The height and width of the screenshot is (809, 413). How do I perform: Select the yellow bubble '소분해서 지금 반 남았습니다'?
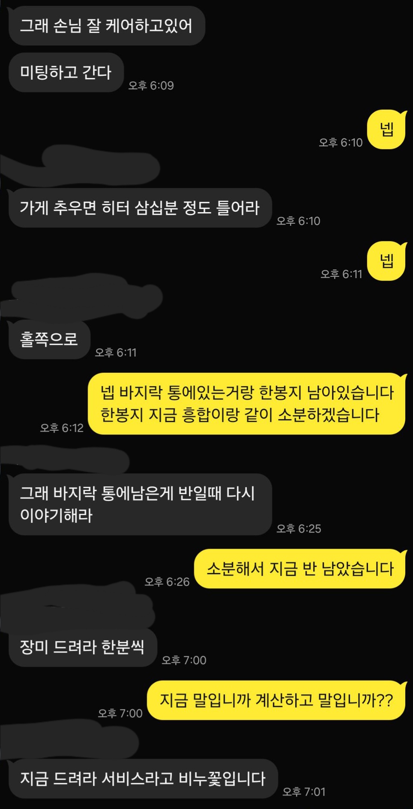(300, 569)
